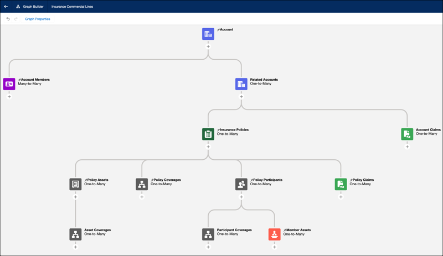The image size is (443, 256).
Task: Click the Account Members label
Action: click(35, 80)
